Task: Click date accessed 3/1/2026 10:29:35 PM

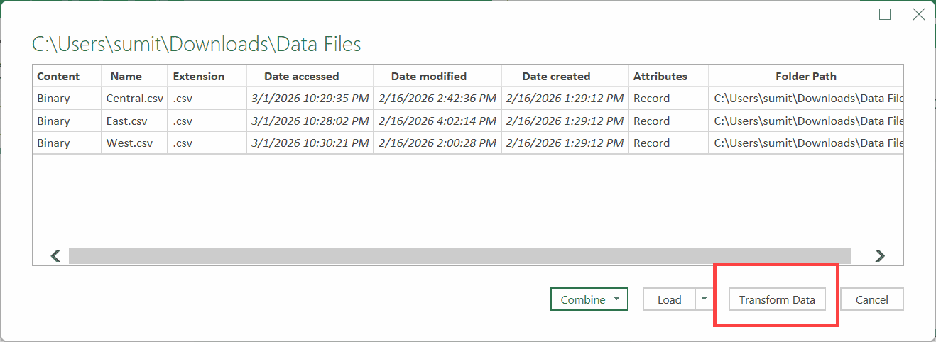Action: click(x=310, y=99)
